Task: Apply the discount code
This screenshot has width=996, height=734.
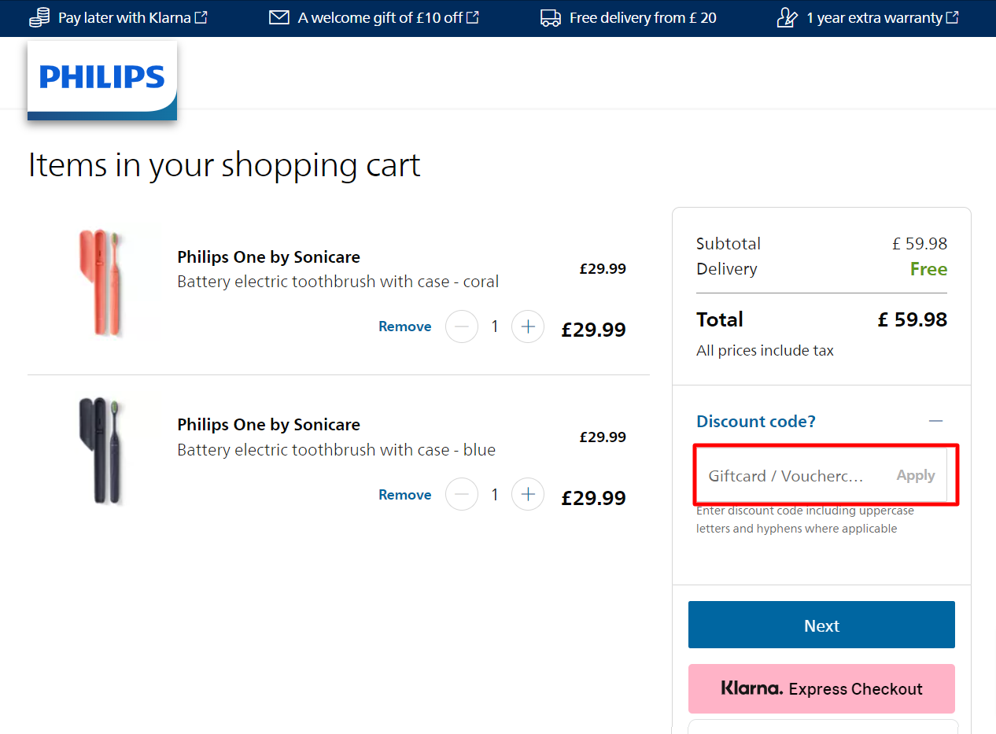Action: [x=916, y=475]
